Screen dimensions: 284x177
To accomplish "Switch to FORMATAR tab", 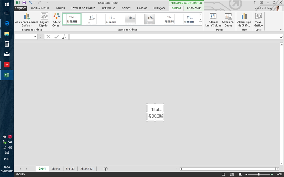I will pos(194,8).
